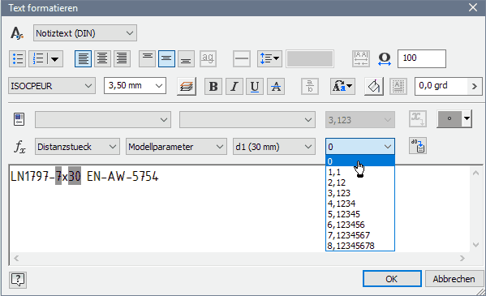This screenshot has width=486, height=296.
Task: Select precision 8,12345678 in the list
Action: 360,246
